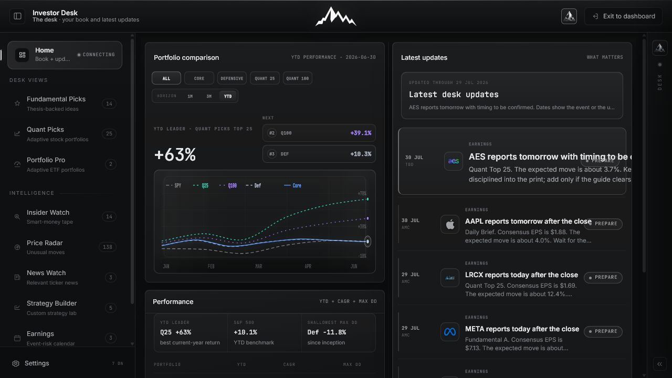This screenshot has width=672, height=378.
Task: Open Strategy Builder view
Action: click(x=65, y=308)
